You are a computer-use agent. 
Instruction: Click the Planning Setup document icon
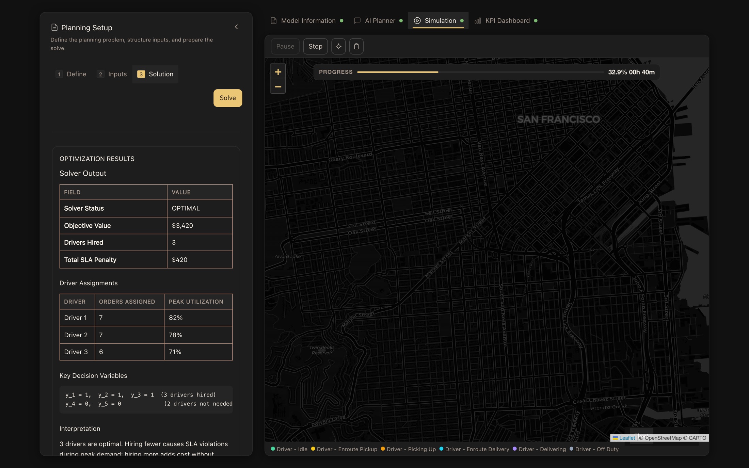click(54, 27)
